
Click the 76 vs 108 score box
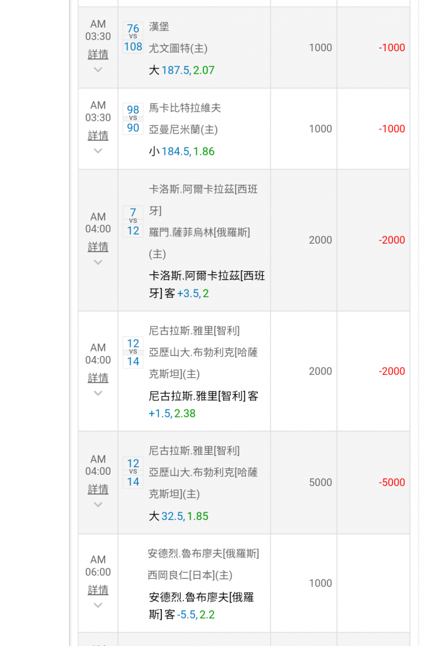pos(133,37)
